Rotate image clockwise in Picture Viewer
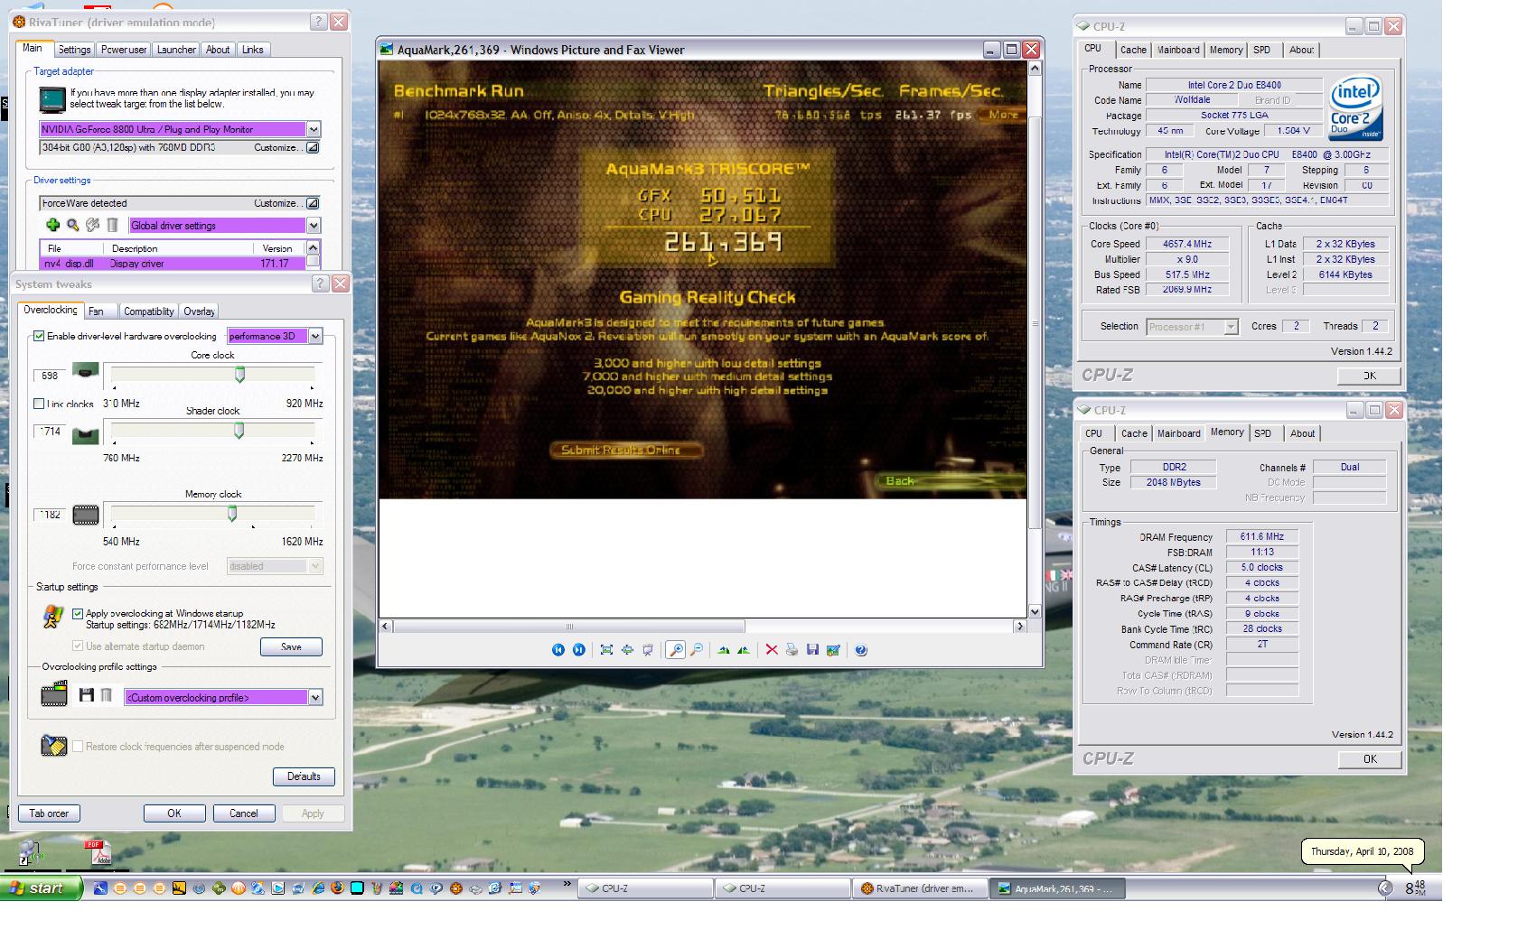This screenshot has height=948, width=1518. (724, 650)
